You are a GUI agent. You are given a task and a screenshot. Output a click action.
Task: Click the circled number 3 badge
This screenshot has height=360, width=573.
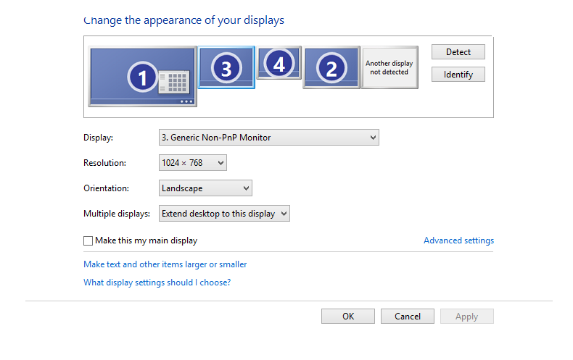pos(226,68)
